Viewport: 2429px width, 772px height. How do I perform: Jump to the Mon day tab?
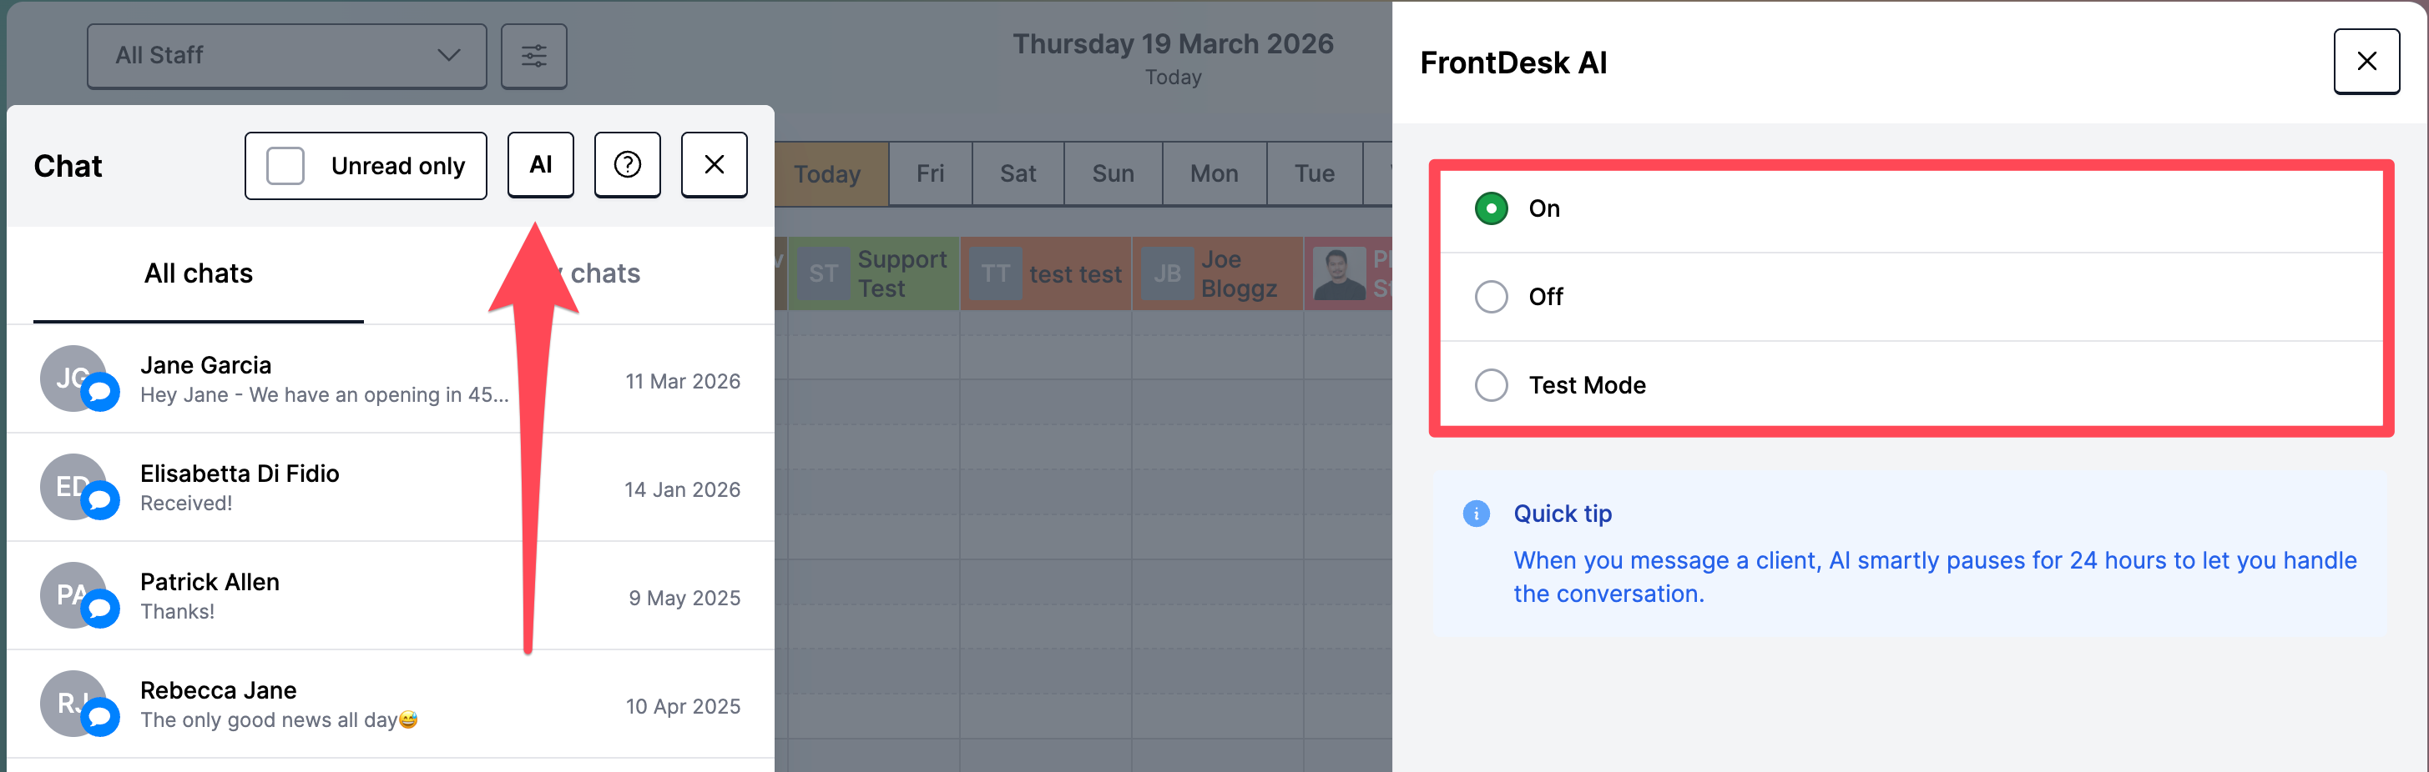[x=1214, y=174]
